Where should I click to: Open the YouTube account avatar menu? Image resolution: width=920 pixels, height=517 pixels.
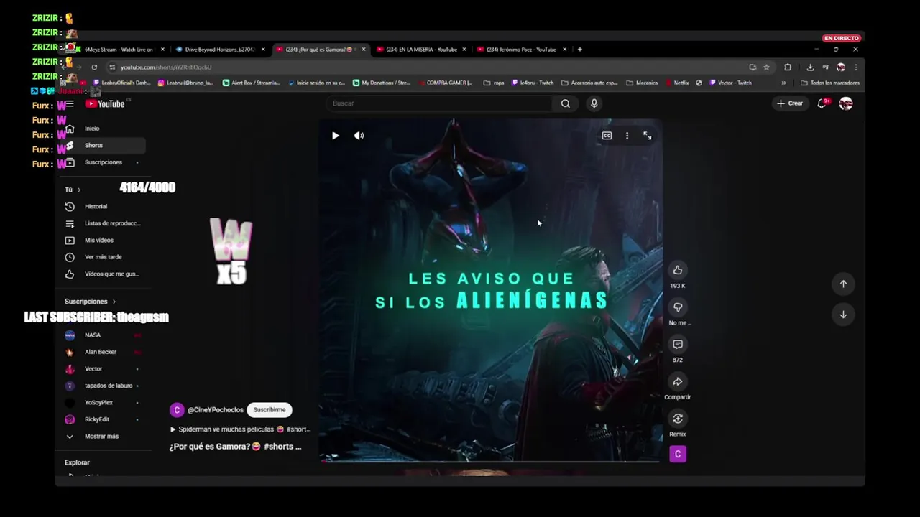[x=846, y=103]
